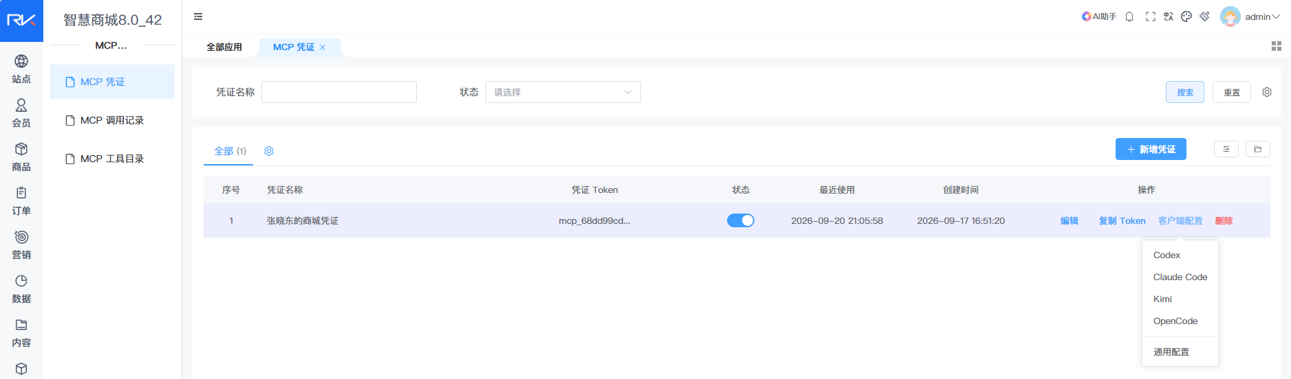Click the language translation icon

pyautogui.click(x=1168, y=16)
